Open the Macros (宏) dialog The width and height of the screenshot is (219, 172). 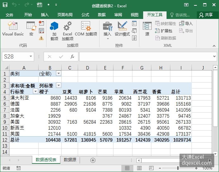[31, 29]
